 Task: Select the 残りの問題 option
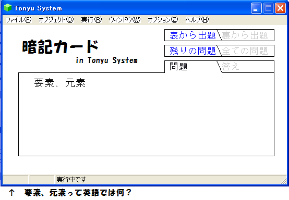coord(192,51)
